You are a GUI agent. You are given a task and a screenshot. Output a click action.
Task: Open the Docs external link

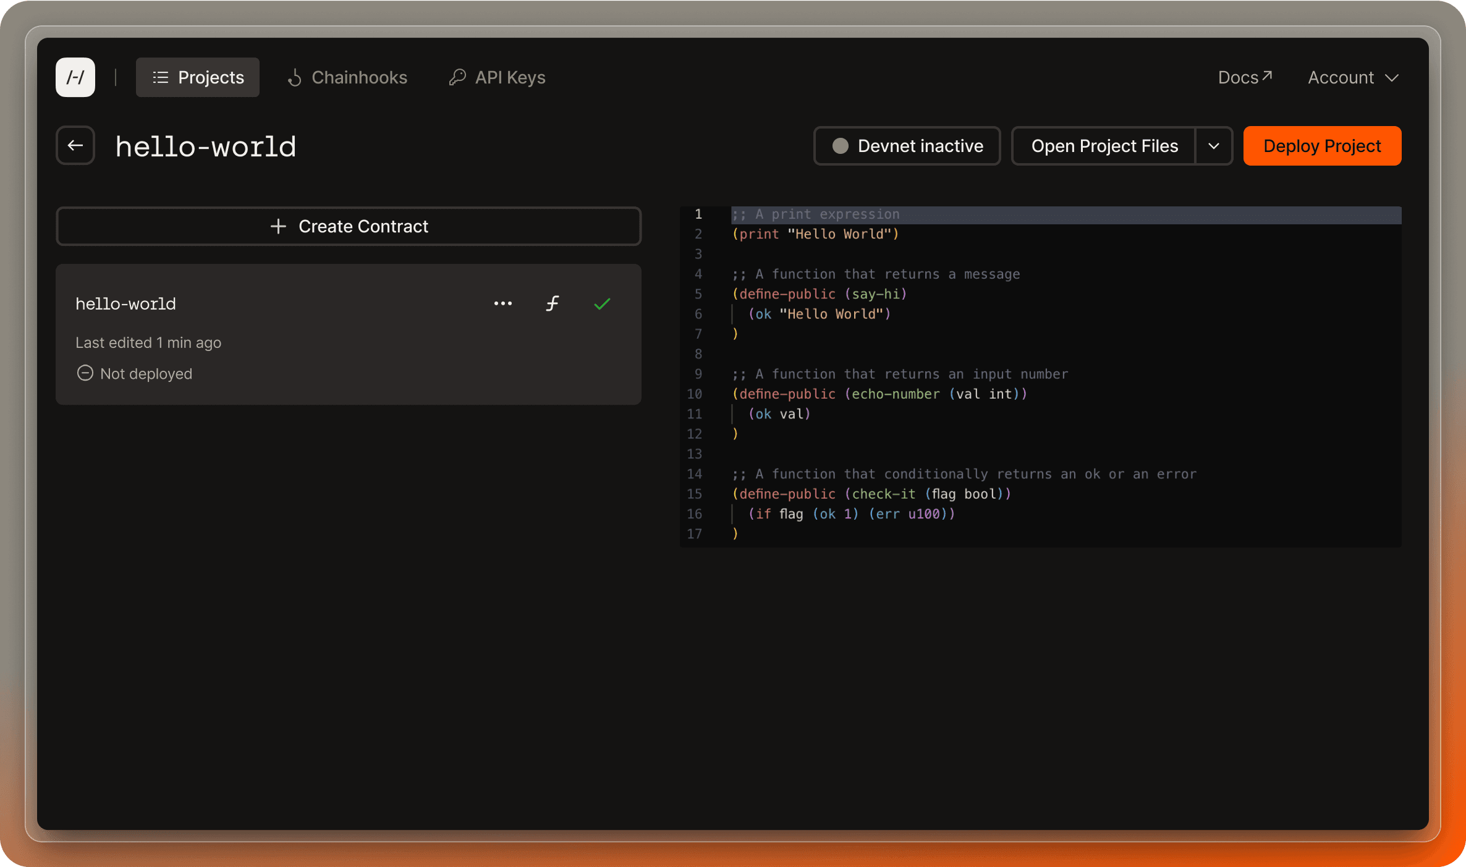tap(1245, 77)
